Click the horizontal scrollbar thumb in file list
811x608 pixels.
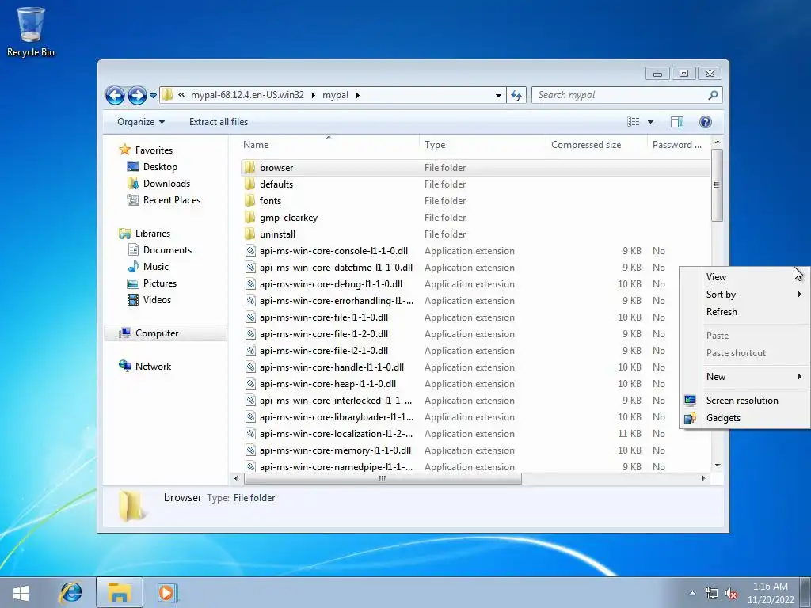click(383, 479)
